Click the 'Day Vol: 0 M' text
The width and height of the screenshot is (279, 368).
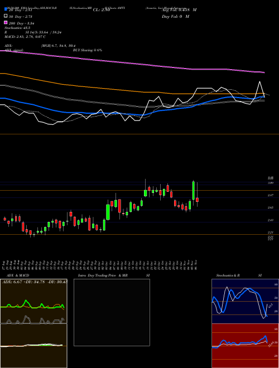click(175, 17)
